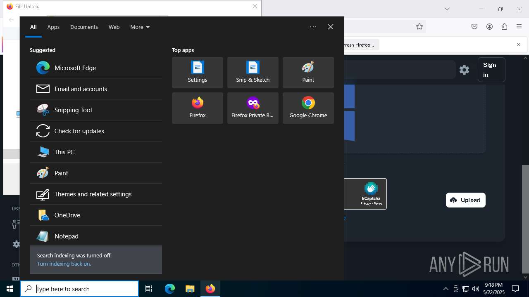Viewport: 529px width, 297px height.
Task: Launch the Google Chrome tile
Action: point(308,108)
